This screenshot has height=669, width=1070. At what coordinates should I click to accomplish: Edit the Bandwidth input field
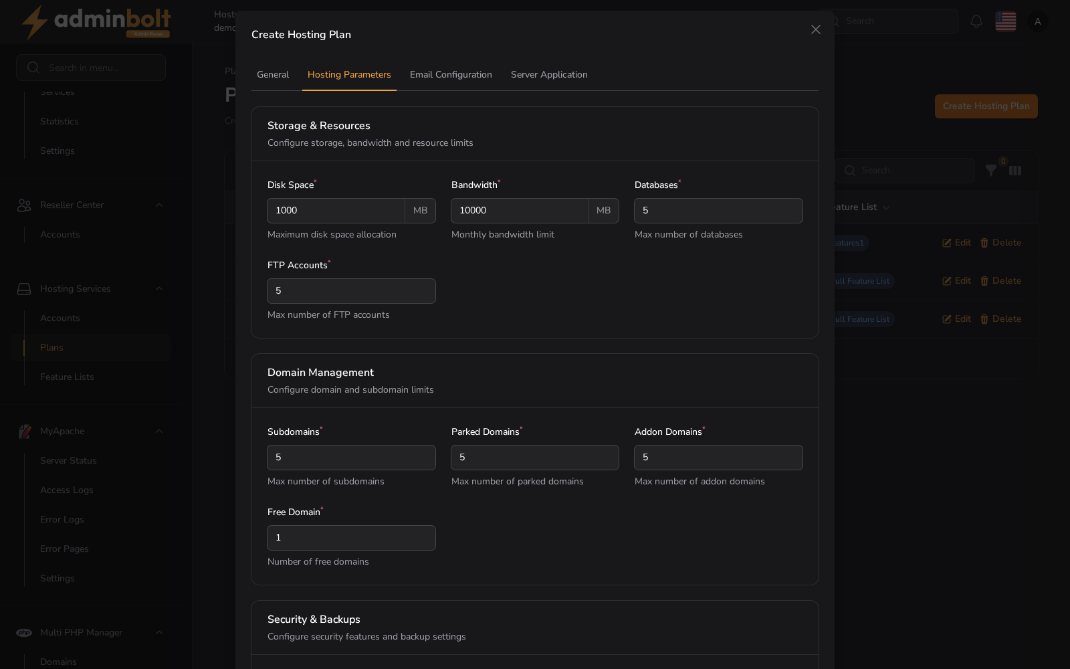[x=520, y=211]
